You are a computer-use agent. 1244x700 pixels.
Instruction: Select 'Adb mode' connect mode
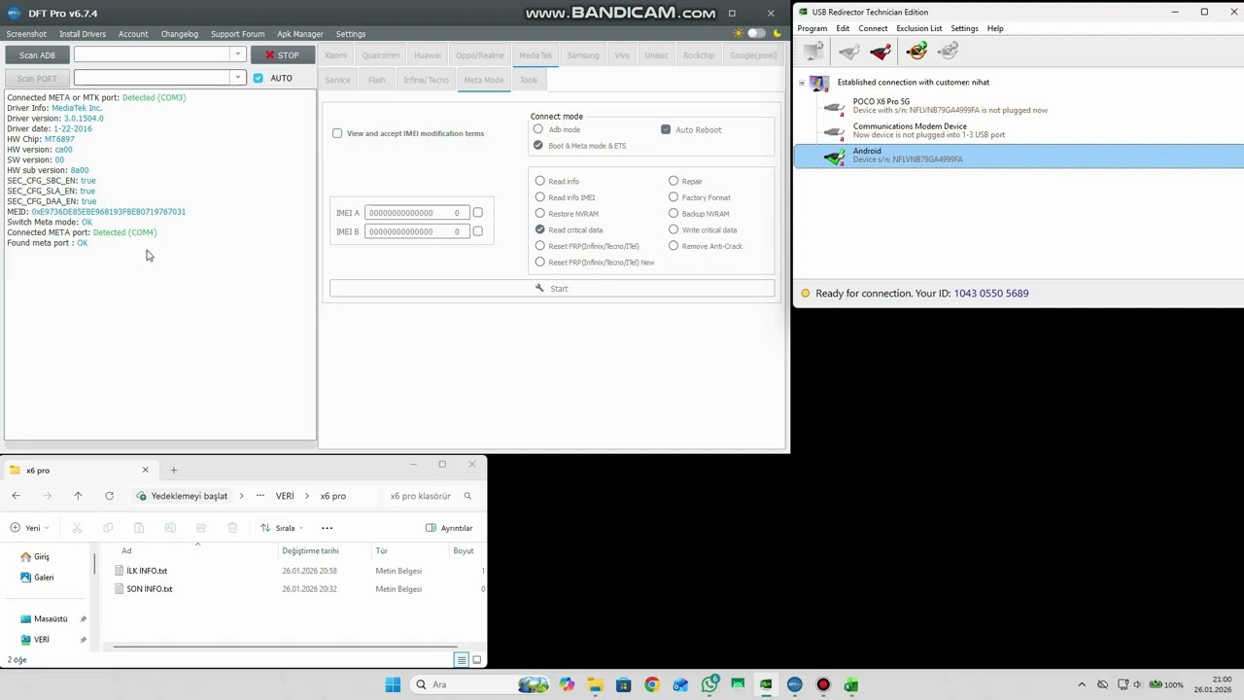(538, 129)
